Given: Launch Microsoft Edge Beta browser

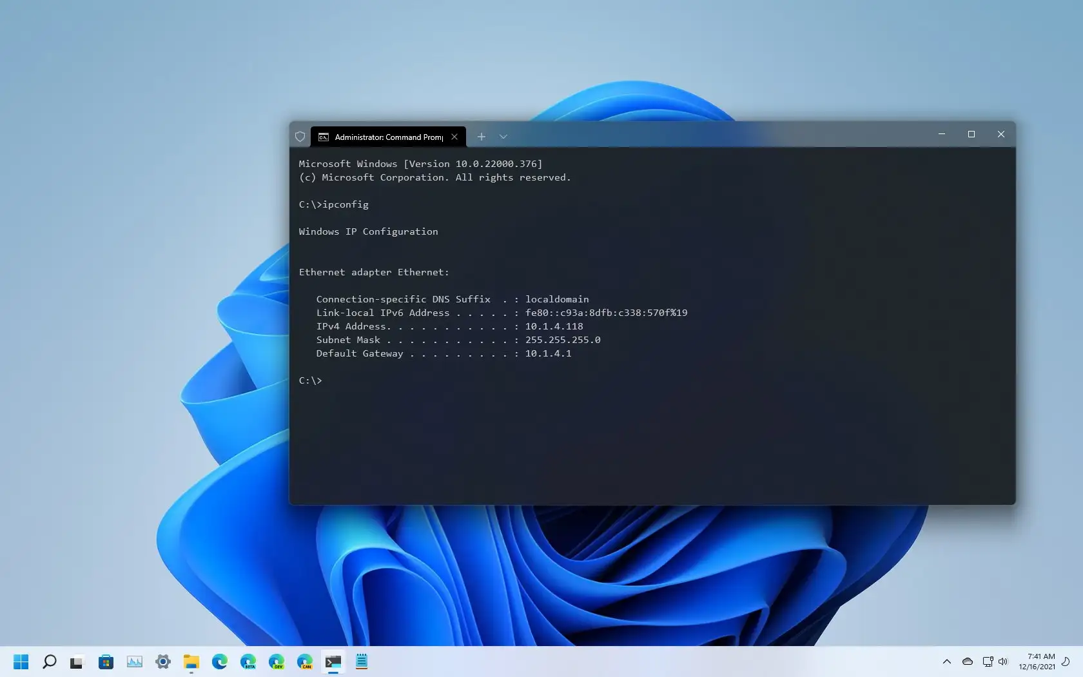Looking at the screenshot, I should tap(248, 662).
